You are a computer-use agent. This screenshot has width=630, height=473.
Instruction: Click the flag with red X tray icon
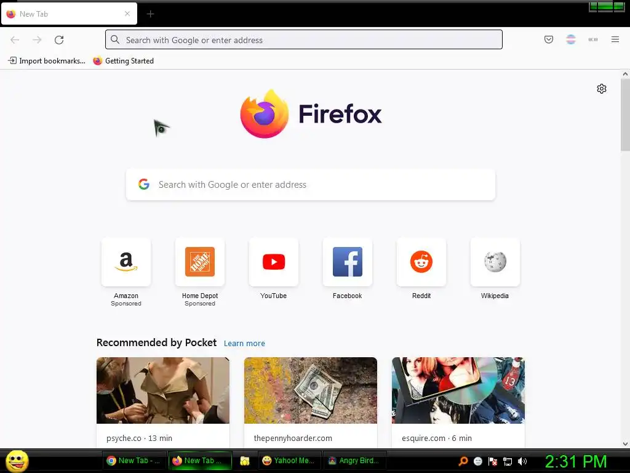(x=493, y=461)
